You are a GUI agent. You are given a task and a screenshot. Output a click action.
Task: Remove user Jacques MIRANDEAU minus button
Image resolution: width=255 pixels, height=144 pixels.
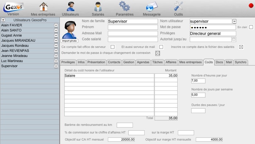coord(56,40)
